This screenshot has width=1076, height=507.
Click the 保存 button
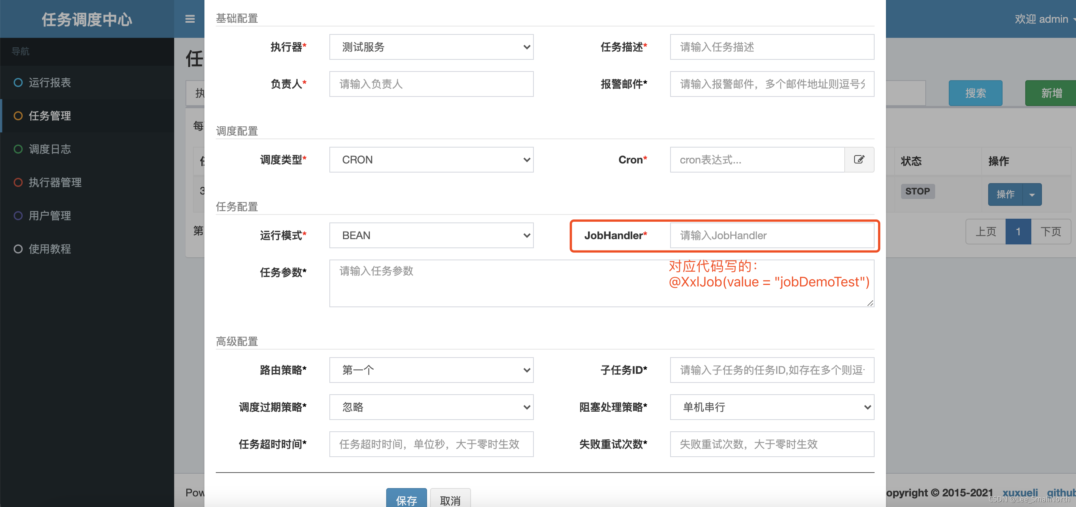(x=406, y=499)
